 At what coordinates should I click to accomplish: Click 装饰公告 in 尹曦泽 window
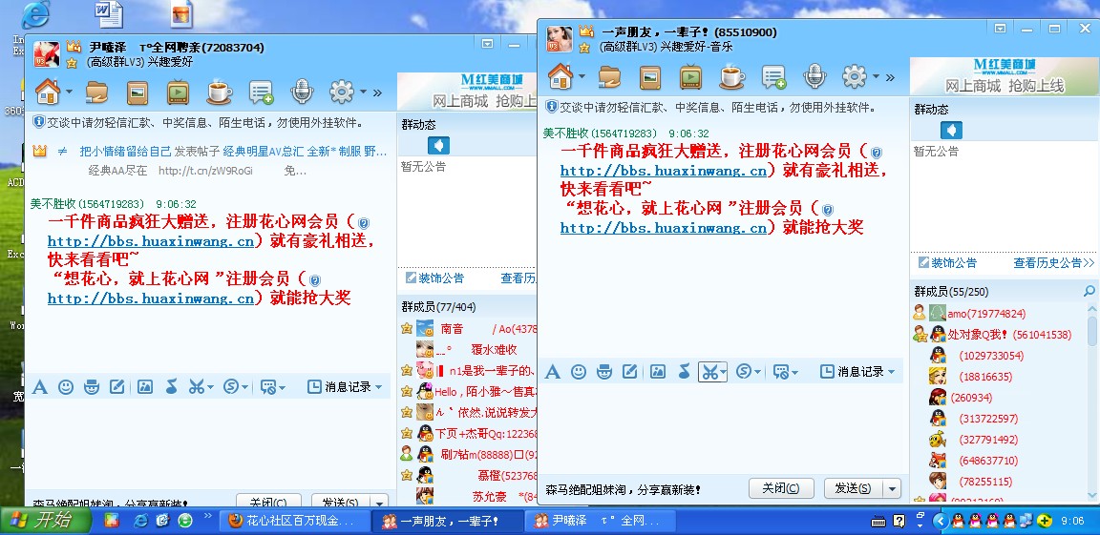click(x=435, y=278)
